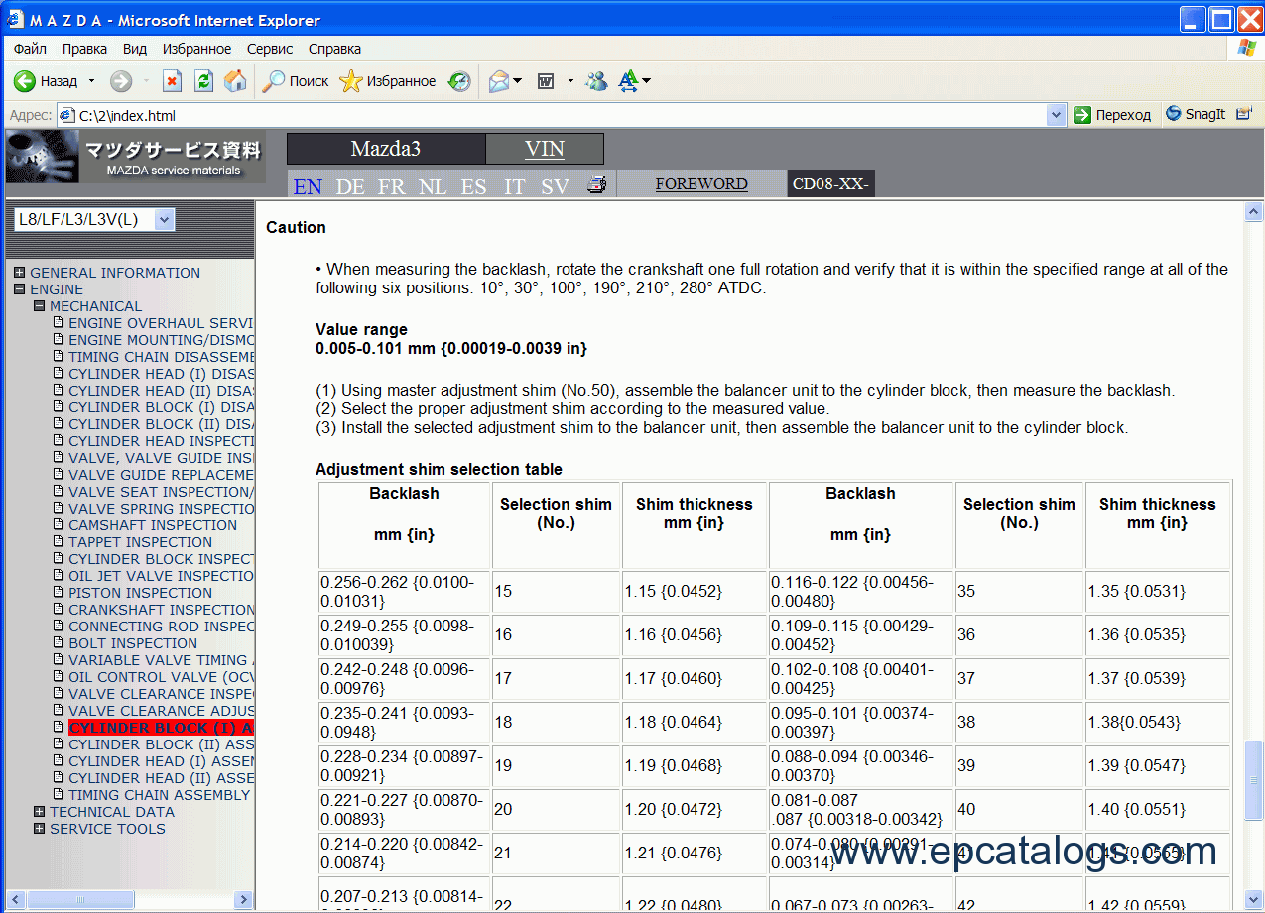
Task: Click the MAZDA service materials logo
Action: [x=135, y=157]
